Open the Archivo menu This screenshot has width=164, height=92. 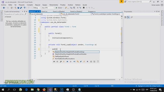(x=4, y=5)
